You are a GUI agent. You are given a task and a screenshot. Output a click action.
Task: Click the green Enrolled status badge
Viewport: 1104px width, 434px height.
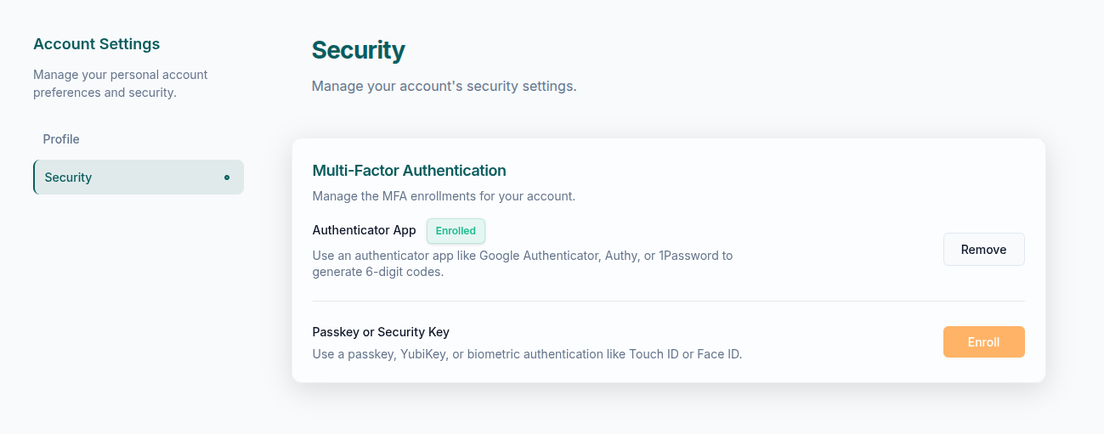click(x=456, y=231)
